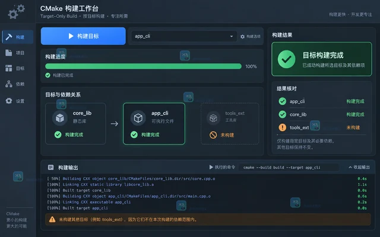Click core_lib card's 构建完成 check icon
Viewport: 380px width, 237px height.
point(58,134)
